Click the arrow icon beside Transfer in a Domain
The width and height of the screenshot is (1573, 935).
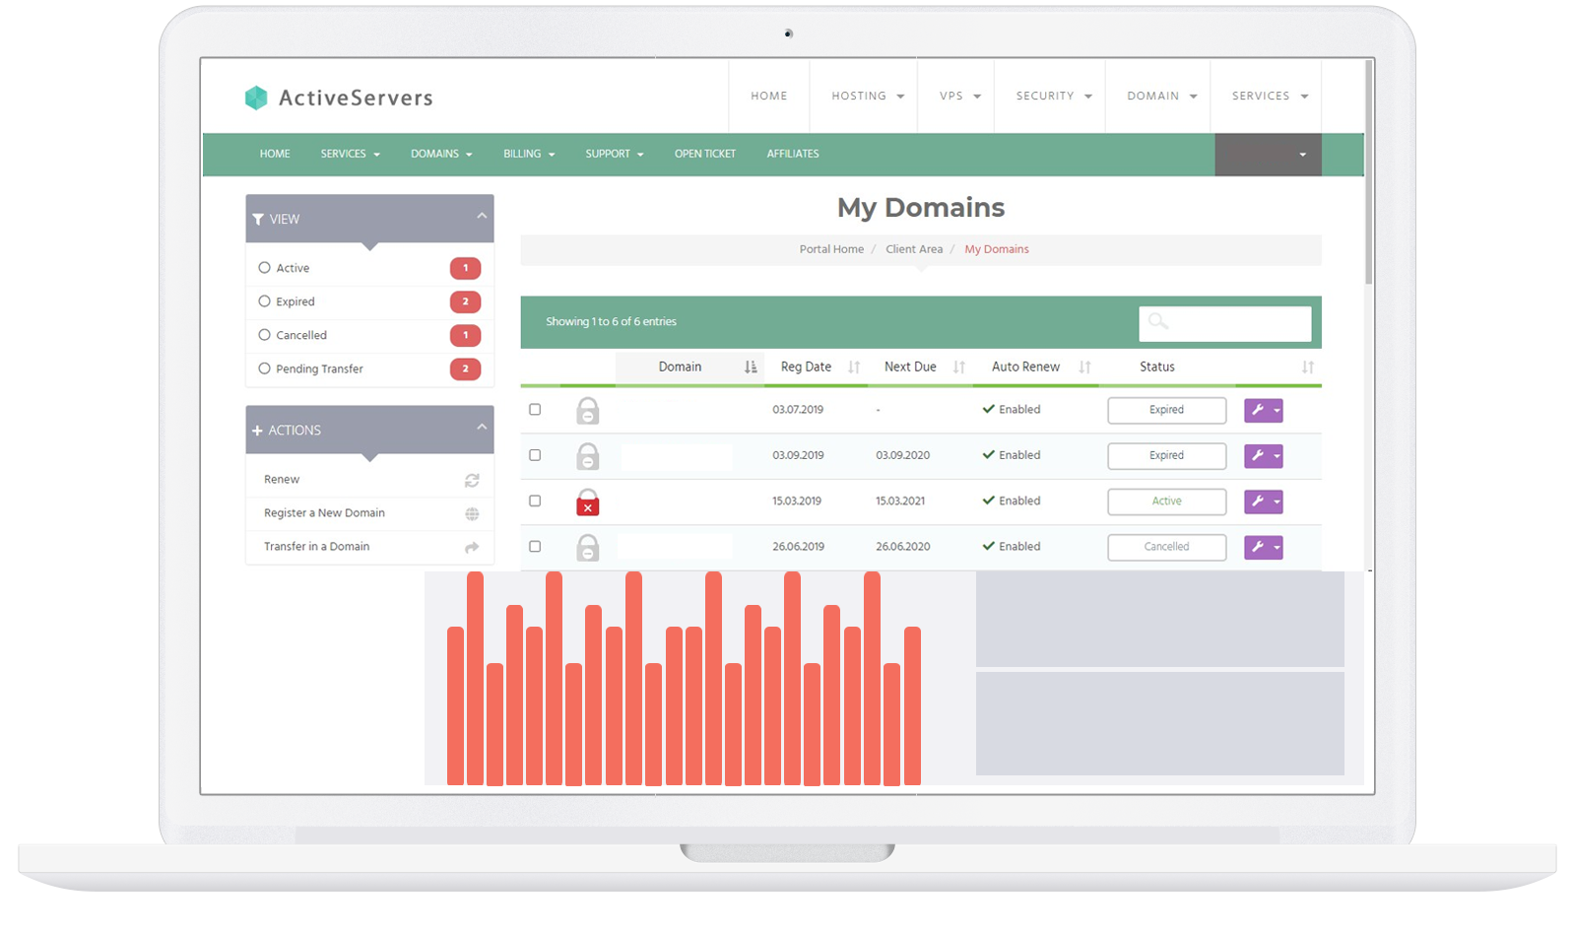(472, 547)
